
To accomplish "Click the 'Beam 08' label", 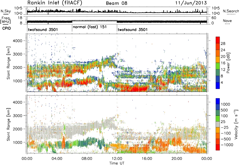I will (117, 3).
